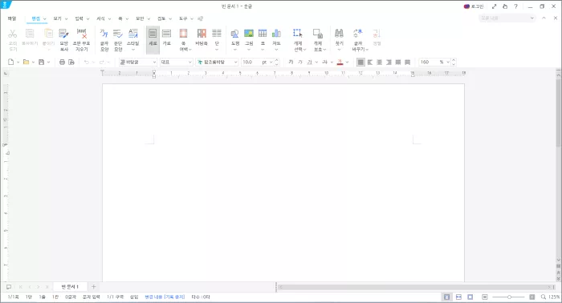562x303 pixels.
Task: Click the styles (스타일) icon
Action: [x=133, y=34]
